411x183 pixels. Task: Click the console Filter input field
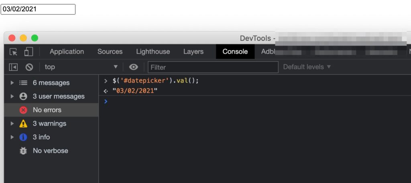tap(213, 67)
